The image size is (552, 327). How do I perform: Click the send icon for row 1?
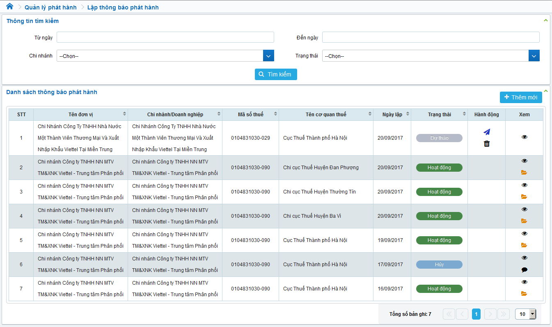pos(487,132)
